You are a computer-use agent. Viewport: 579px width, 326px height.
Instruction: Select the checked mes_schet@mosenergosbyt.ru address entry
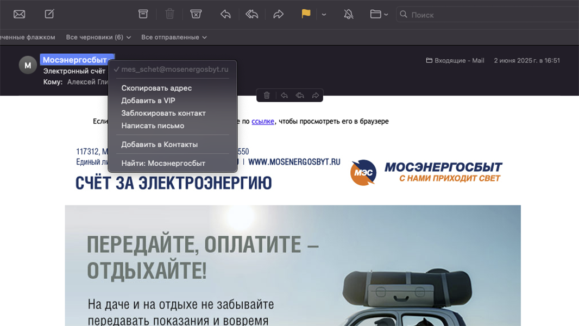pyautogui.click(x=174, y=70)
